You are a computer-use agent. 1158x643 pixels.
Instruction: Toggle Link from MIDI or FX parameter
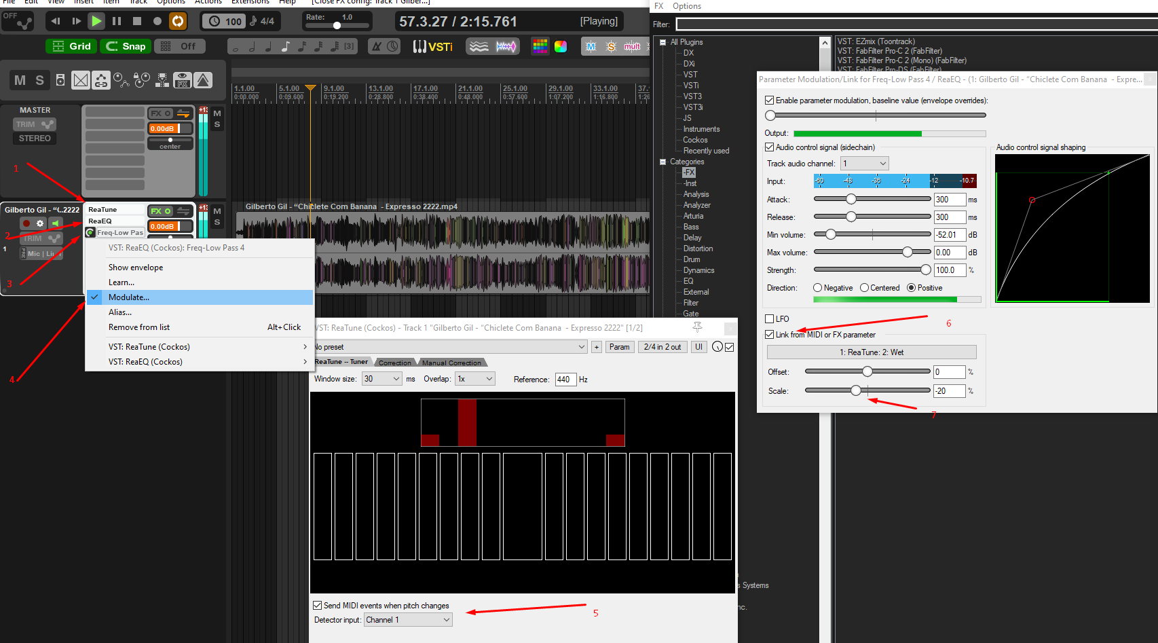coord(769,335)
